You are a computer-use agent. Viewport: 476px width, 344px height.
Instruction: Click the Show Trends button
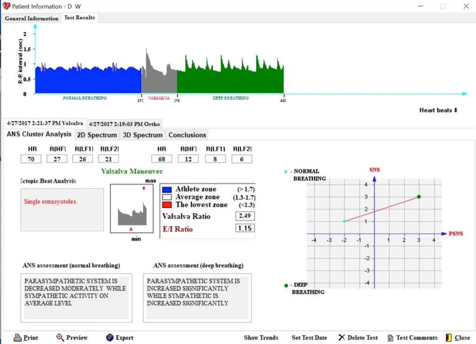click(x=261, y=337)
